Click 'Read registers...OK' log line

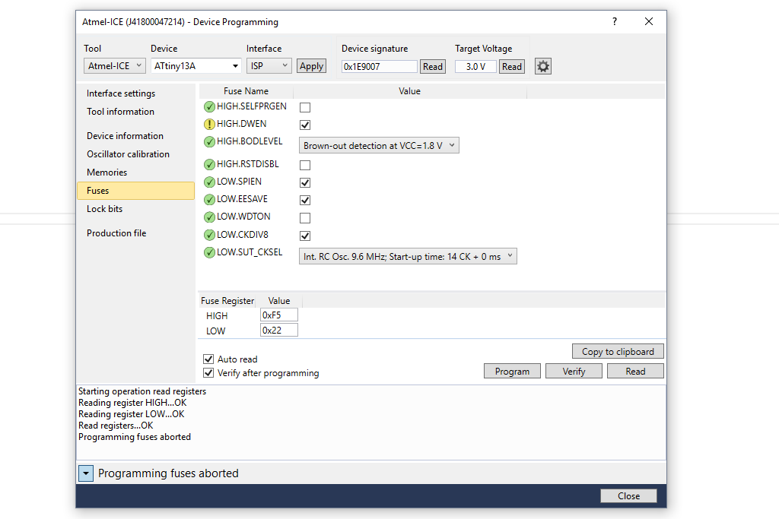coord(116,426)
